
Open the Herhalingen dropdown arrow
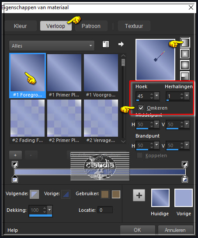[x=187, y=96]
